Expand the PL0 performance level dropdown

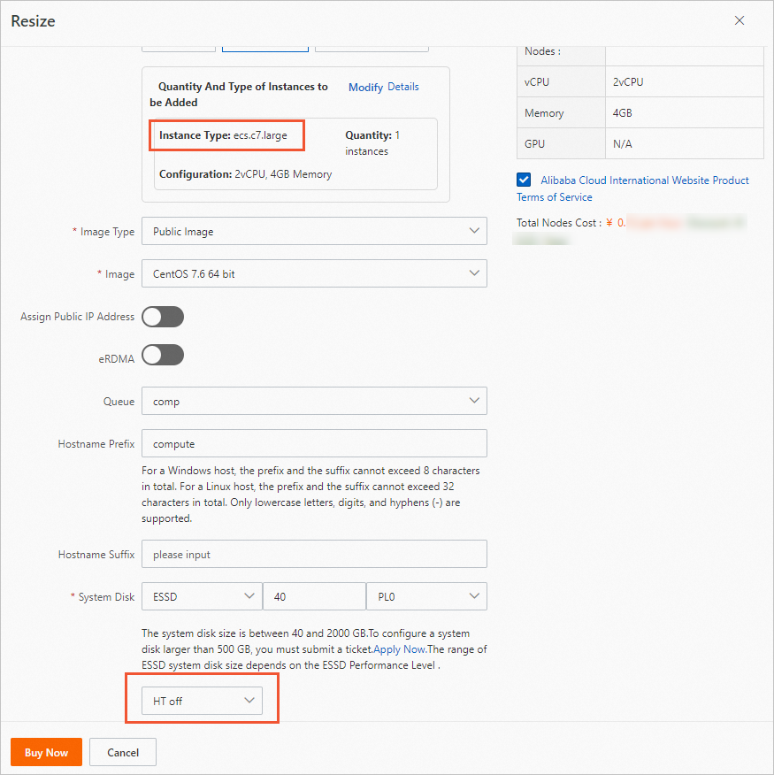click(x=426, y=596)
